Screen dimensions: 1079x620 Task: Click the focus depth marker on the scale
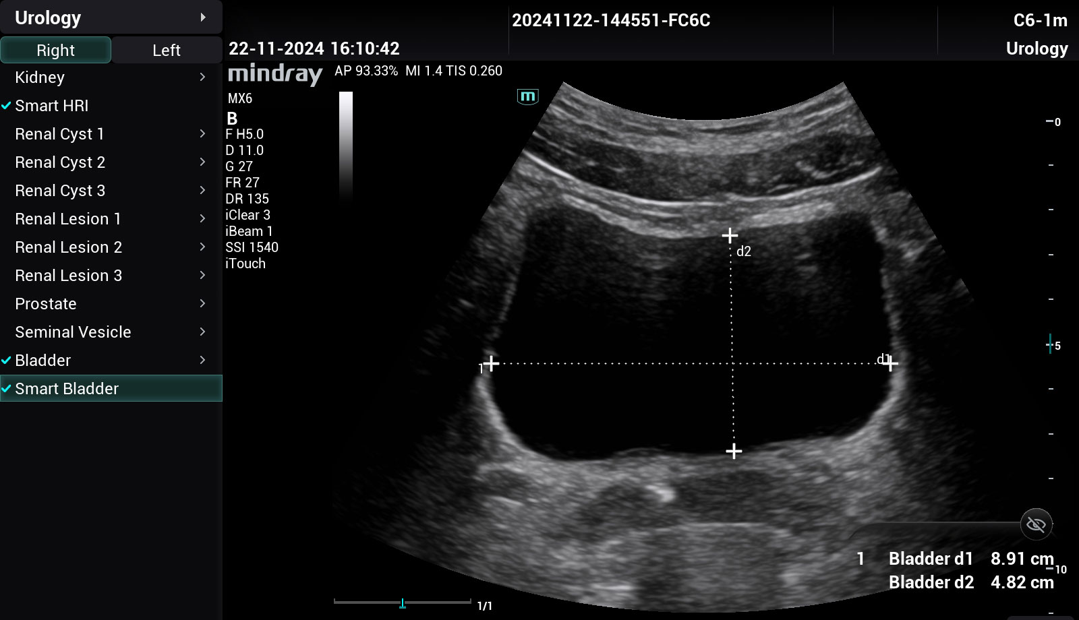[1050, 344]
